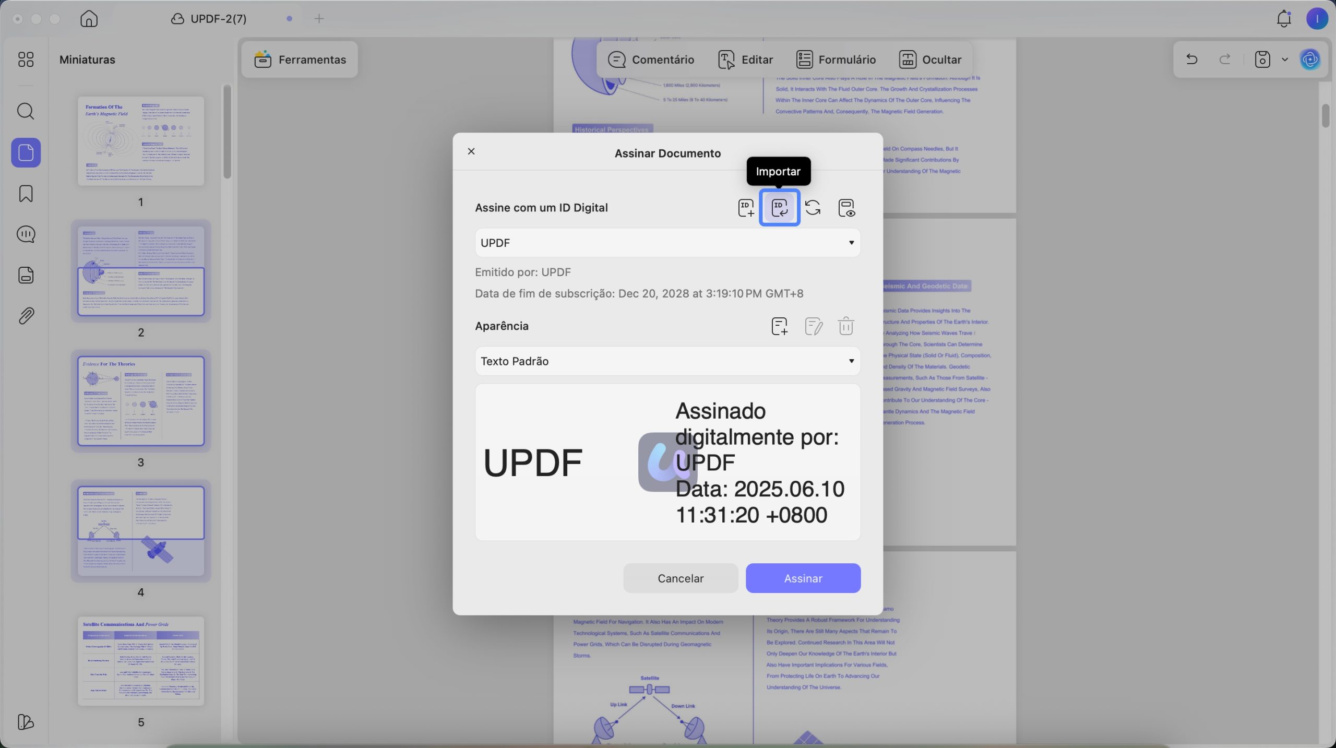Open the search panel
1336x748 pixels.
[26, 111]
